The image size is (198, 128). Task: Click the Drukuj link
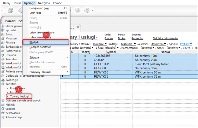click(x=122, y=38)
